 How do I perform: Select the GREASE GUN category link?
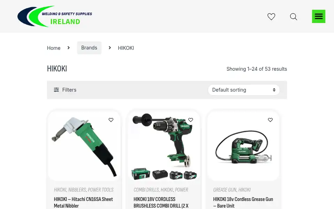point(225,189)
